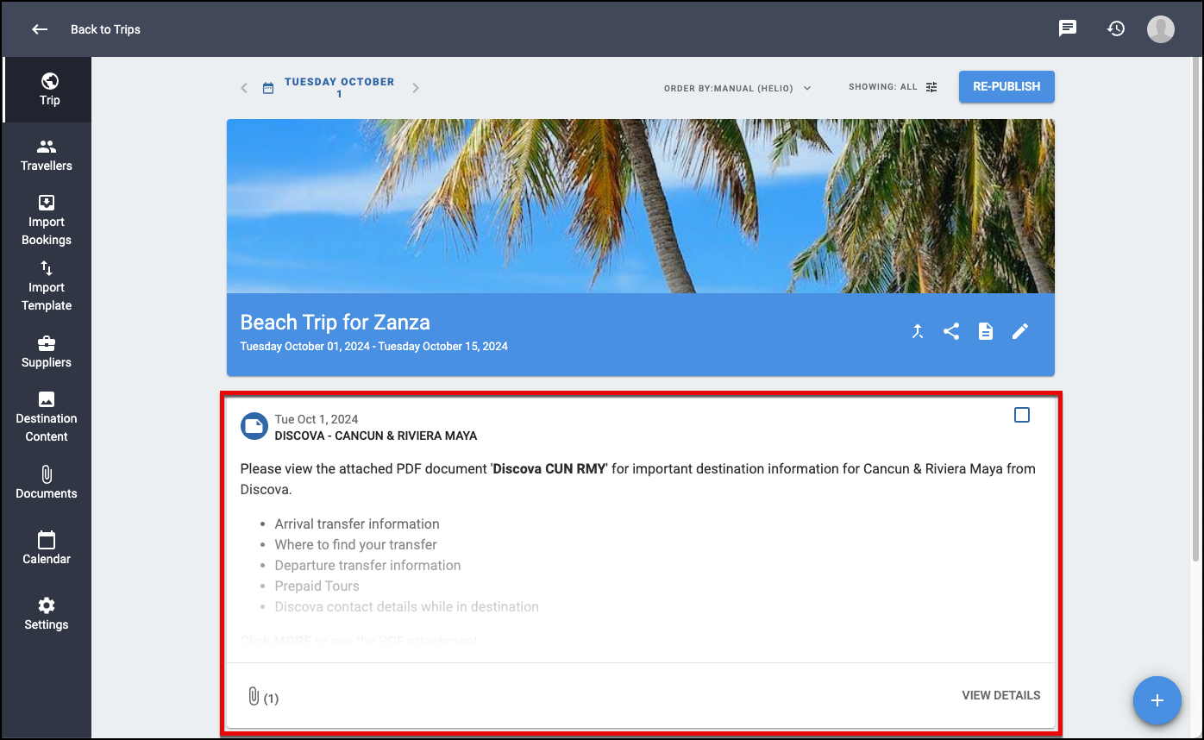
Task: Open the history clock icon
Action: 1116,28
